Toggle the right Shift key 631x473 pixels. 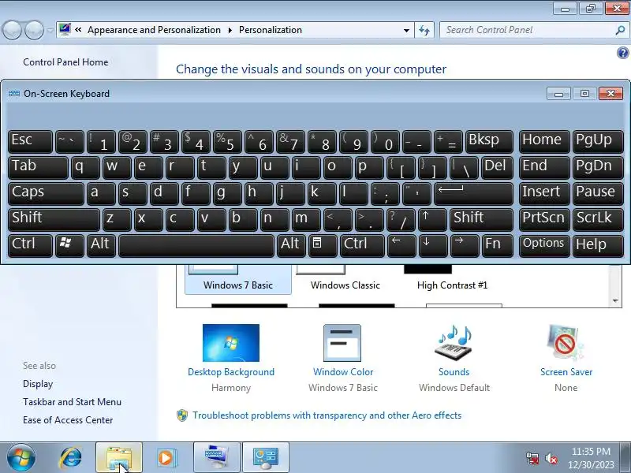pyautogui.click(x=481, y=220)
